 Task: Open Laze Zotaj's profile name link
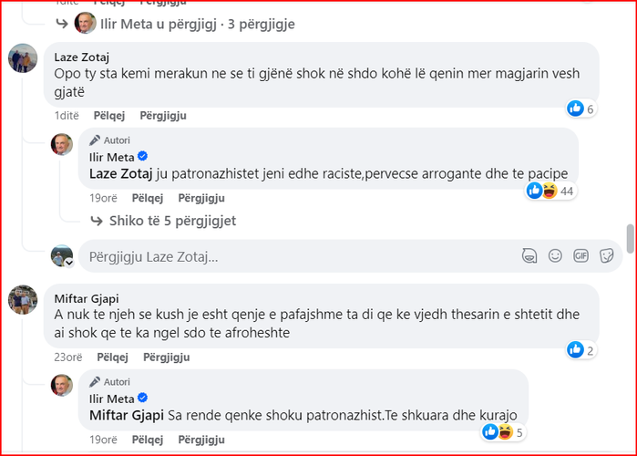pos(82,57)
